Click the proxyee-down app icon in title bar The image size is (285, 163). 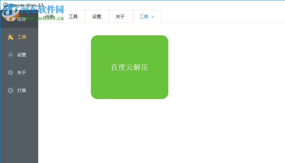click(5, 5)
